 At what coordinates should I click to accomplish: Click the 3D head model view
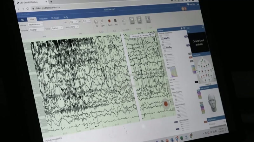tap(212, 103)
